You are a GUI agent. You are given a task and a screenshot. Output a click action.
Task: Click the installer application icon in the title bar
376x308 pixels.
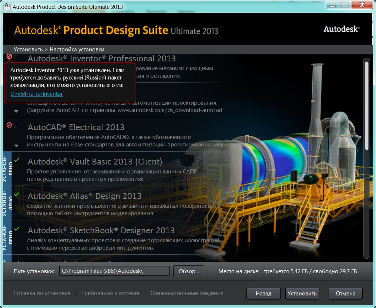tap(6, 6)
